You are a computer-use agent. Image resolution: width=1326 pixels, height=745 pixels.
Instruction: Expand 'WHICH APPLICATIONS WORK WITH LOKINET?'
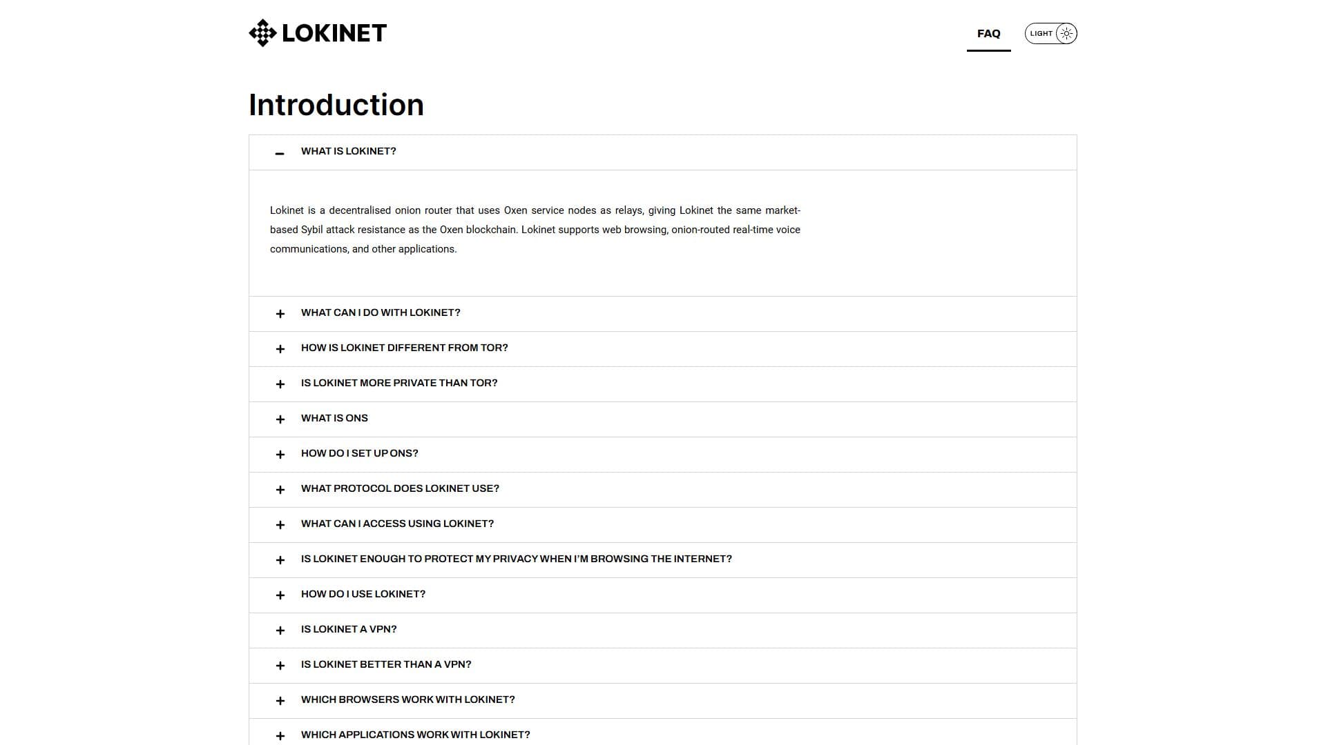point(662,732)
